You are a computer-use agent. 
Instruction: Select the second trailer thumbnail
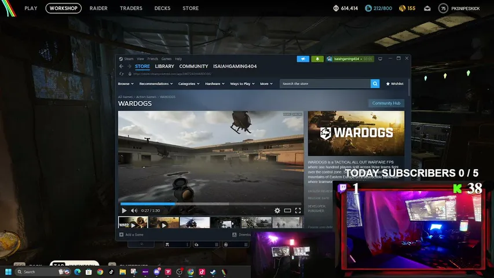click(x=164, y=222)
